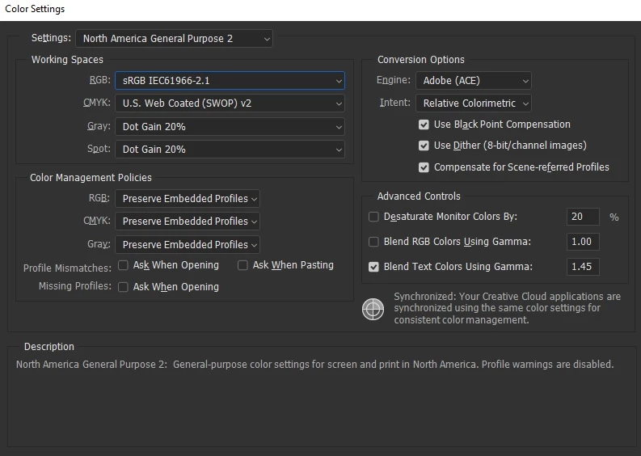Uncheck Blend Text Colors Using Gamma

coord(373,267)
